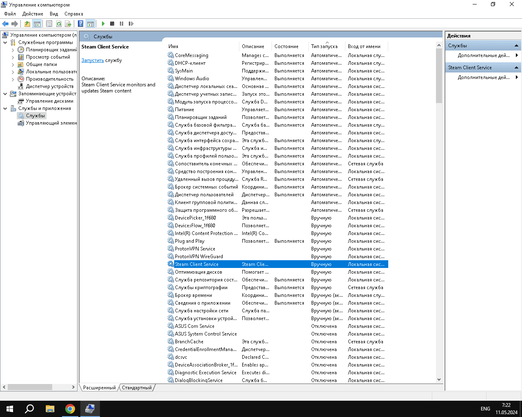Image resolution: width=522 pixels, height=417 pixels.
Task: Select Управляющий элемент in the tree
Action: coord(51,123)
